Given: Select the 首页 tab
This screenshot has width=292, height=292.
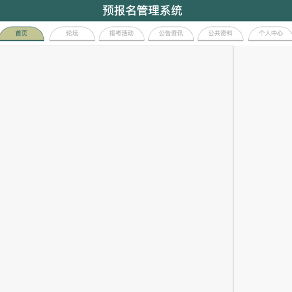Looking at the screenshot, I should 22,33.
